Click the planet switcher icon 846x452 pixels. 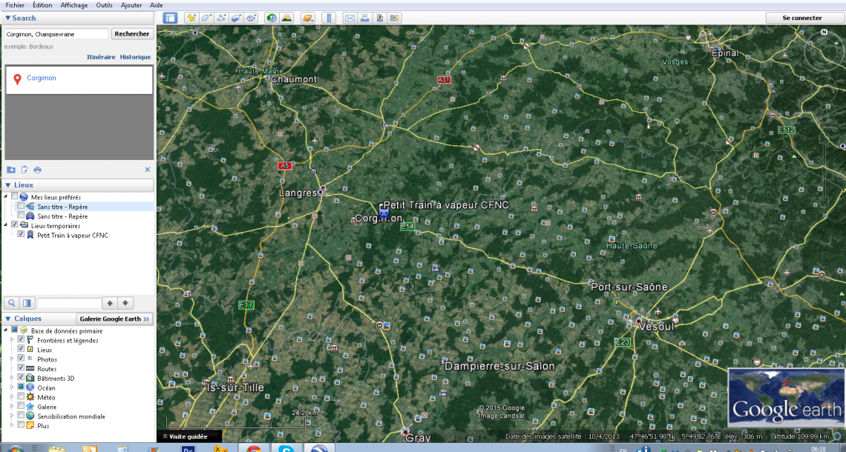(x=308, y=18)
